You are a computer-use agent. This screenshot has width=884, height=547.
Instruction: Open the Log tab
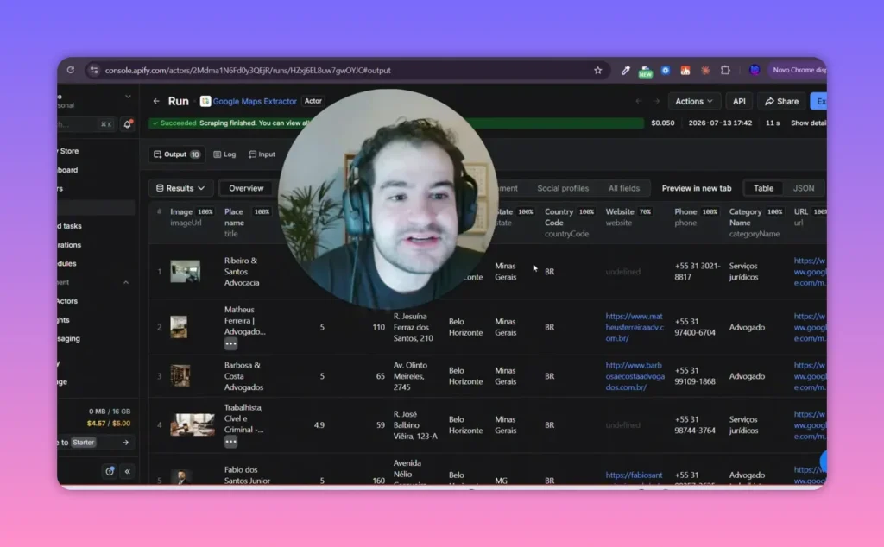225,154
